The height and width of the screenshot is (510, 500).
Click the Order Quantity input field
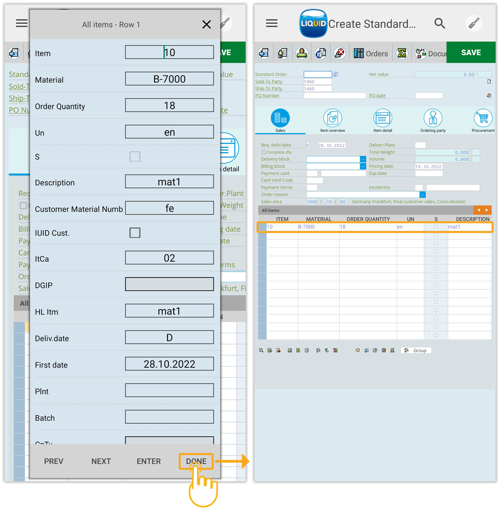(169, 106)
